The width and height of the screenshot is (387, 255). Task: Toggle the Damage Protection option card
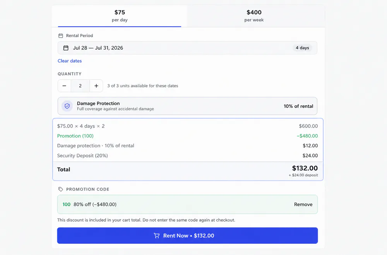coord(187,106)
